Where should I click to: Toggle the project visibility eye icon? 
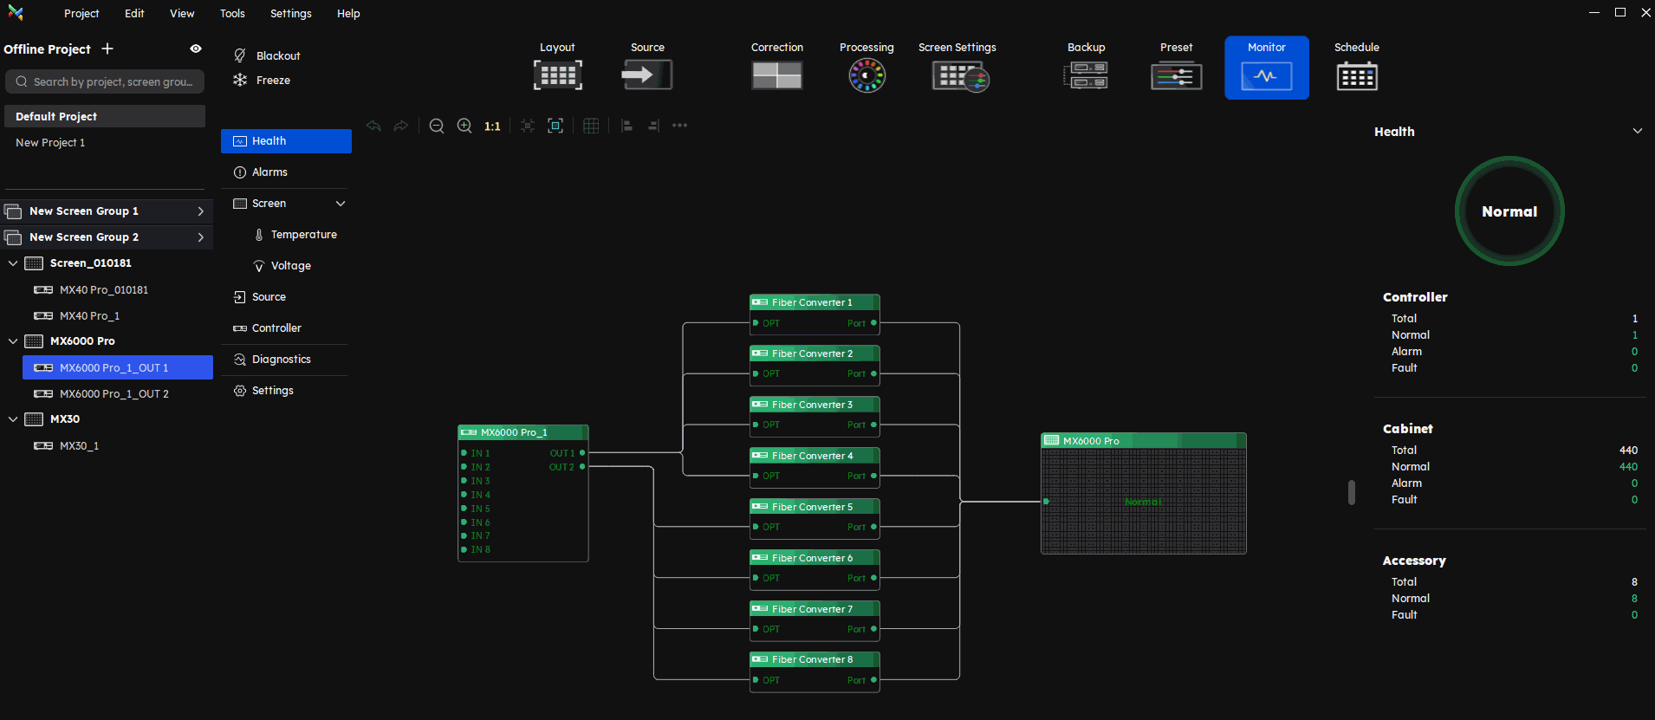click(196, 49)
